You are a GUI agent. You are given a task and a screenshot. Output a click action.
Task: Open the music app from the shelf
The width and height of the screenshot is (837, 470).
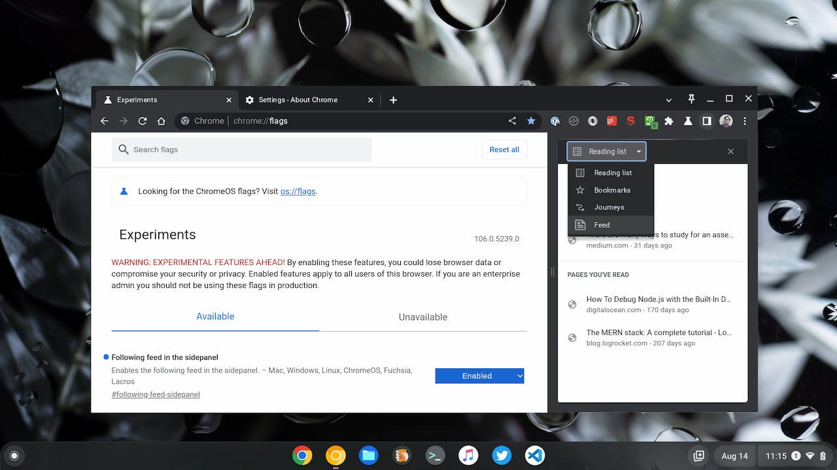click(468, 456)
